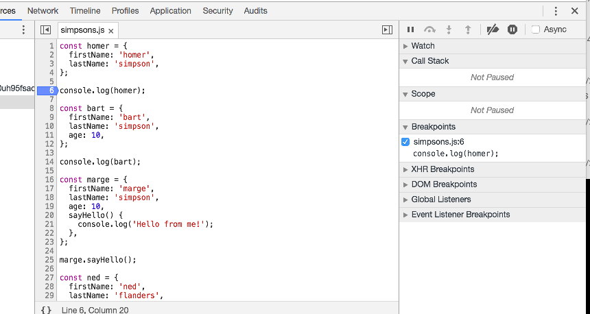
Task: Set a breakpoint on line number 21
Action: coord(49,224)
